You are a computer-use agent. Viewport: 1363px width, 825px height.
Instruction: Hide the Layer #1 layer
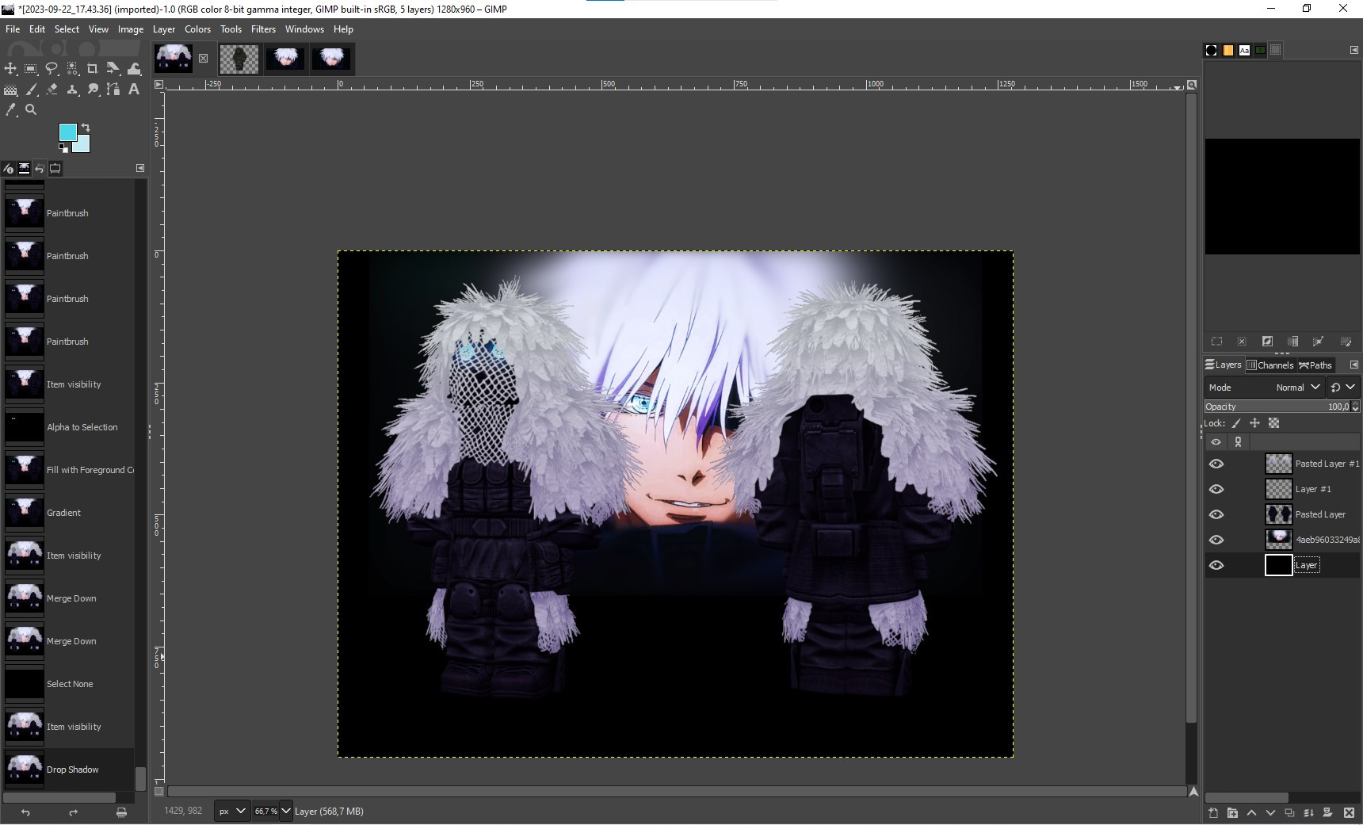pyautogui.click(x=1216, y=489)
